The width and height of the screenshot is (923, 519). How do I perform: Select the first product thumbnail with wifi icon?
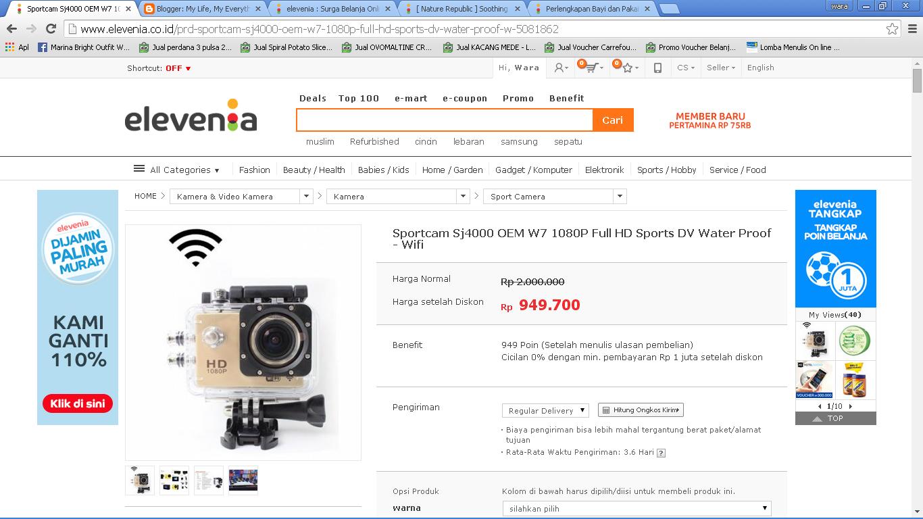[x=140, y=480]
